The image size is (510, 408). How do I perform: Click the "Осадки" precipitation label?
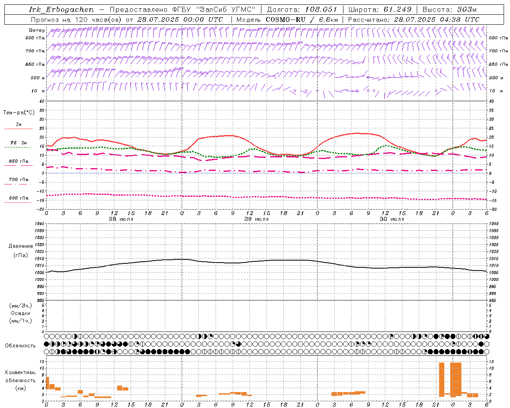[21, 313]
